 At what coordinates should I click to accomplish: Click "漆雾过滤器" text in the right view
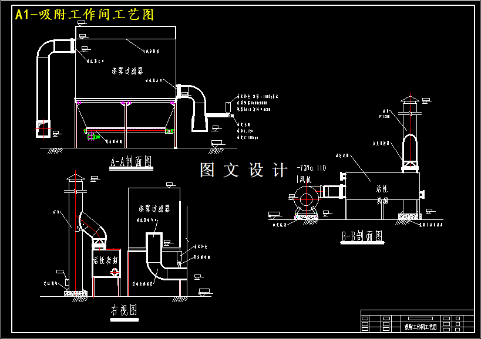pyautogui.click(x=154, y=209)
